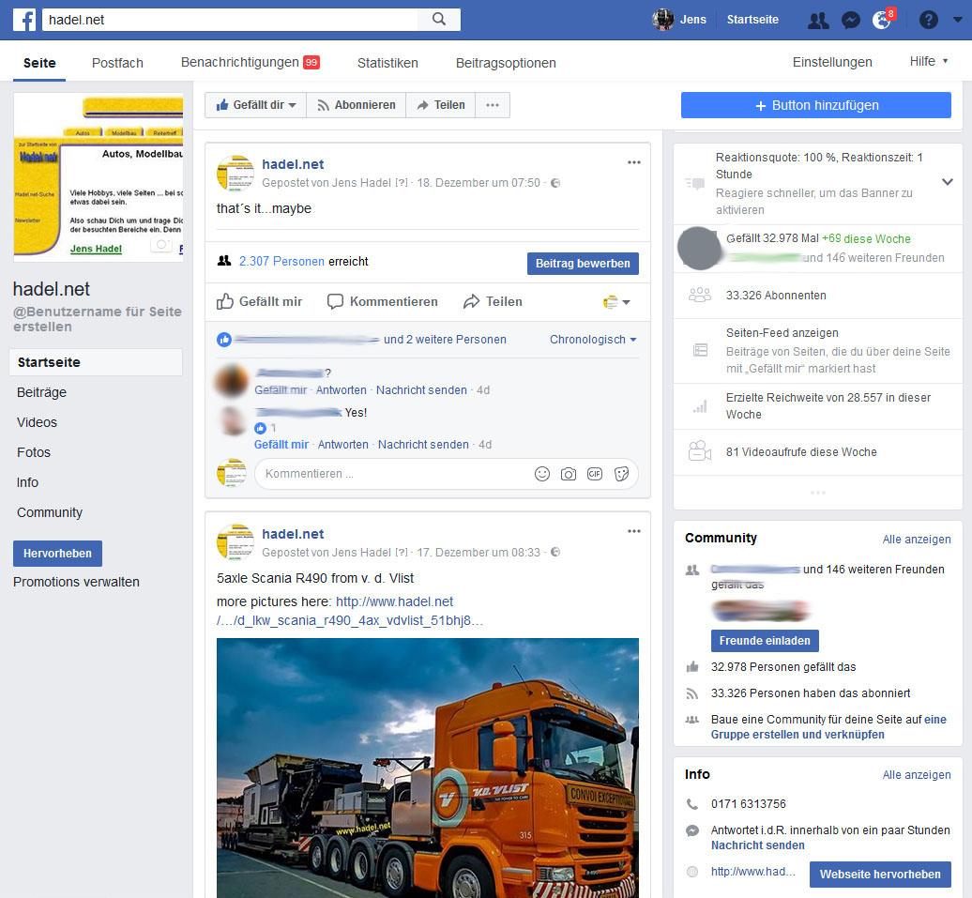Click Nachricht senden in Info panel

[757, 845]
